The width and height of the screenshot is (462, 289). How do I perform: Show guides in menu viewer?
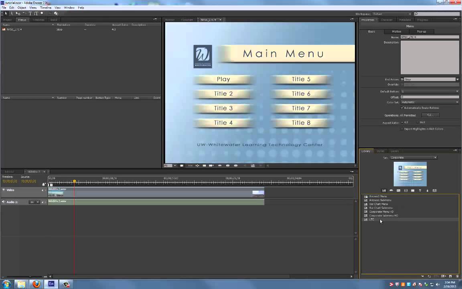click(x=204, y=166)
